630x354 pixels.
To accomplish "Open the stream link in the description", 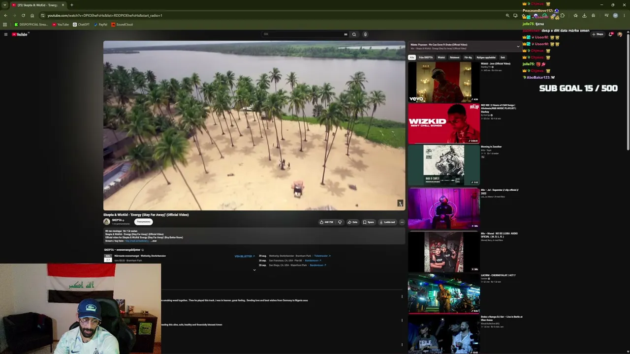I will pos(137,241).
